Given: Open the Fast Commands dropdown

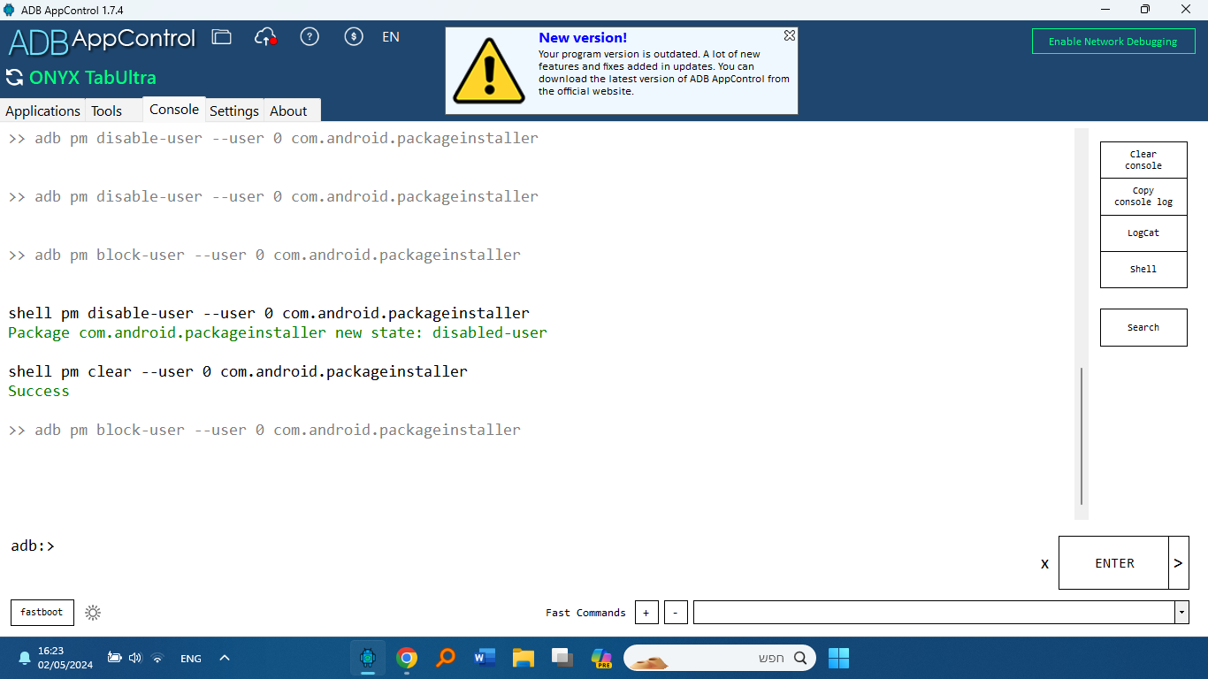Looking at the screenshot, I should [x=1181, y=613].
